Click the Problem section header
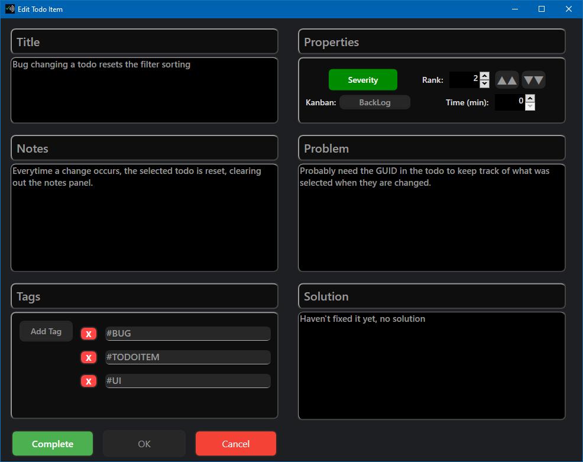This screenshot has width=583, height=462. pos(432,148)
